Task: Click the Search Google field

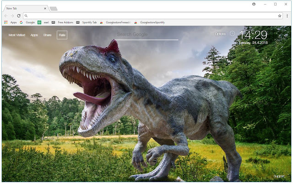Action: [x=146, y=35]
